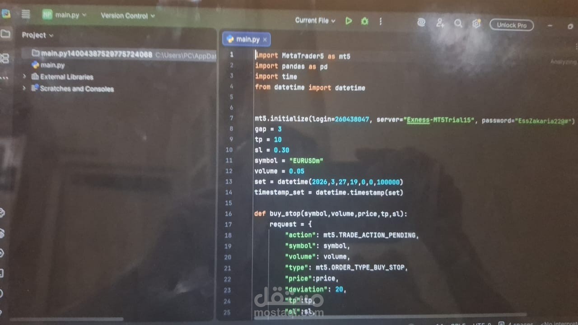The height and width of the screenshot is (325, 578).
Task: Click the "type": mt5.ORDER_TYPE_BUY_STOP line
Action: point(346,267)
